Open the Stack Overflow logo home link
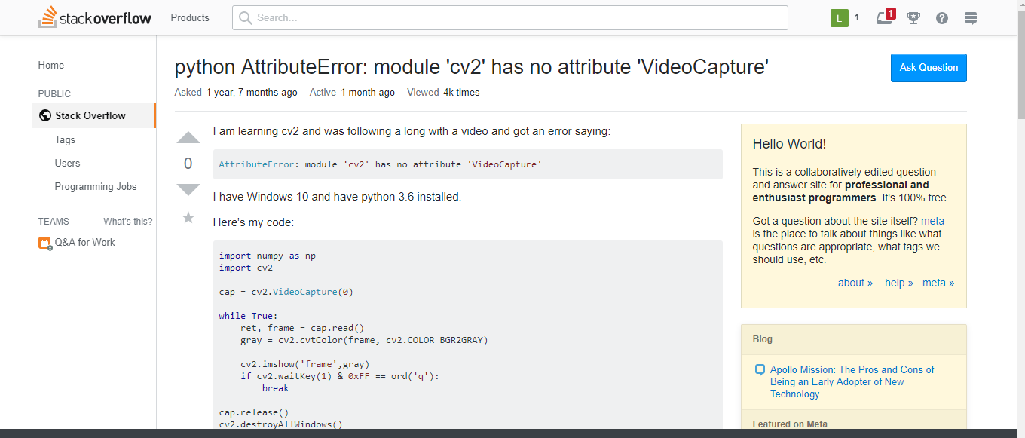 click(95, 17)
